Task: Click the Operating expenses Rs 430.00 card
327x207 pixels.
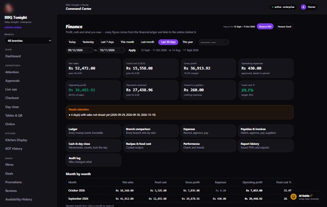Action: [266, 68]
